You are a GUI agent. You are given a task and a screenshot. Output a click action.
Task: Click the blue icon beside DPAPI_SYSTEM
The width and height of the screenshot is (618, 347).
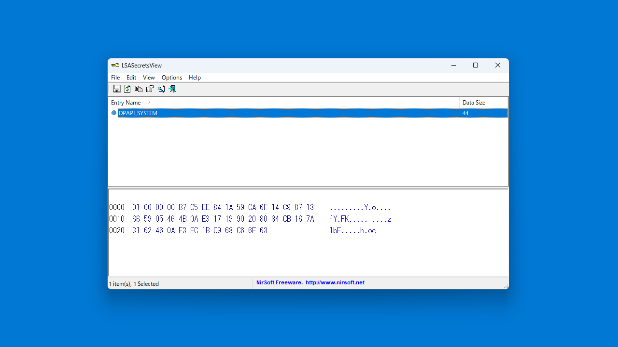tap(114, 113)
